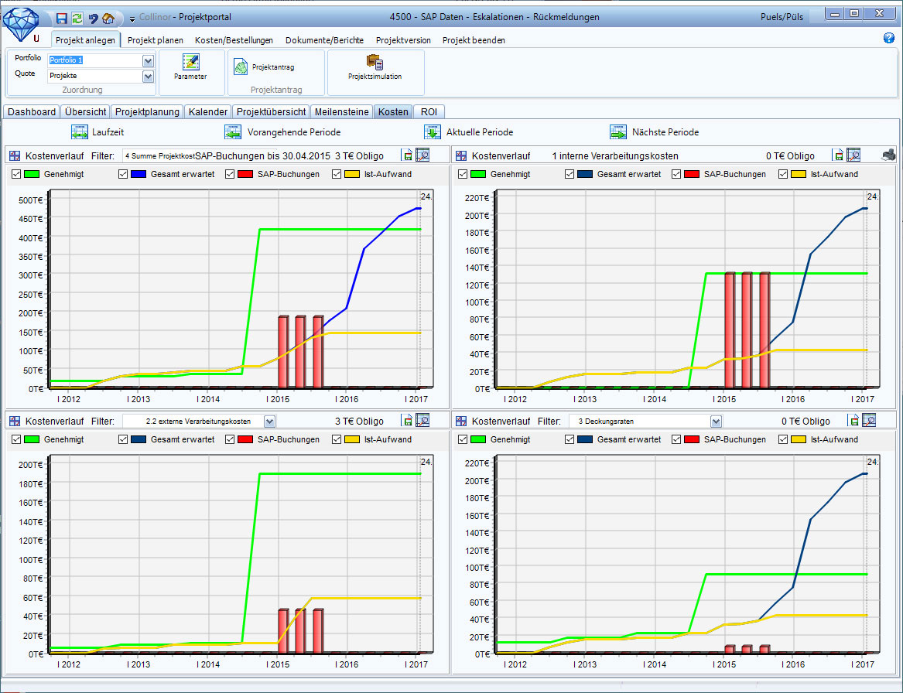Image resolution: width=903 pixels, height=693 pixels.
Task: Disable Ist-Aufwand in the bottom-left chart
Action: coord(337,440)
